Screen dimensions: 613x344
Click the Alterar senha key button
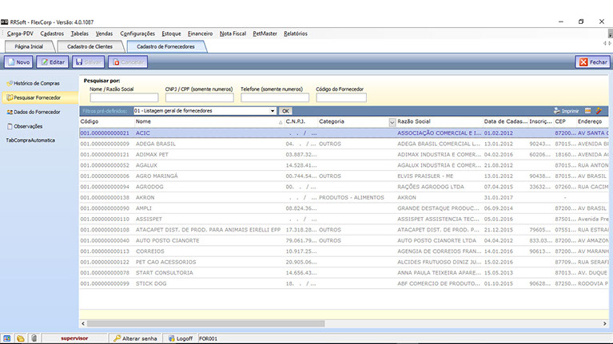136,338
